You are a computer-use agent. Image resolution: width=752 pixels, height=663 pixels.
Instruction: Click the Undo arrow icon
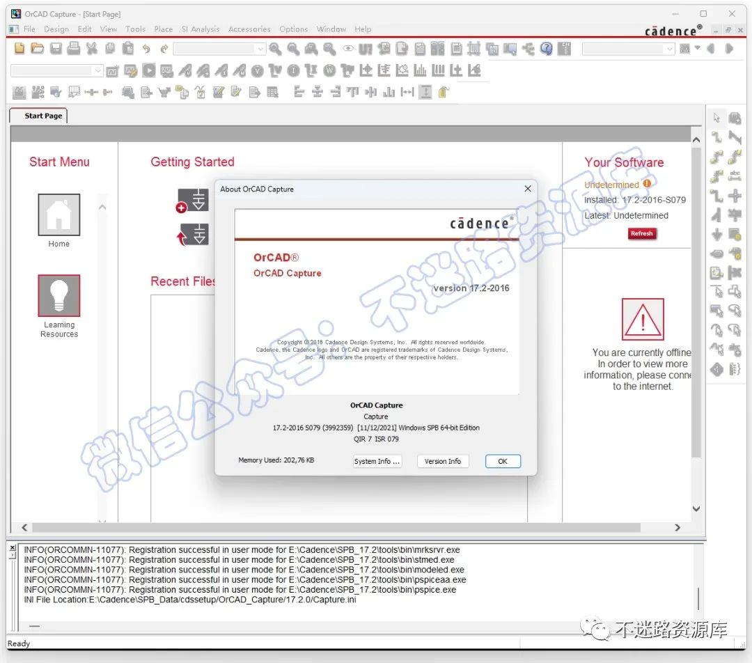coord(146,49)
